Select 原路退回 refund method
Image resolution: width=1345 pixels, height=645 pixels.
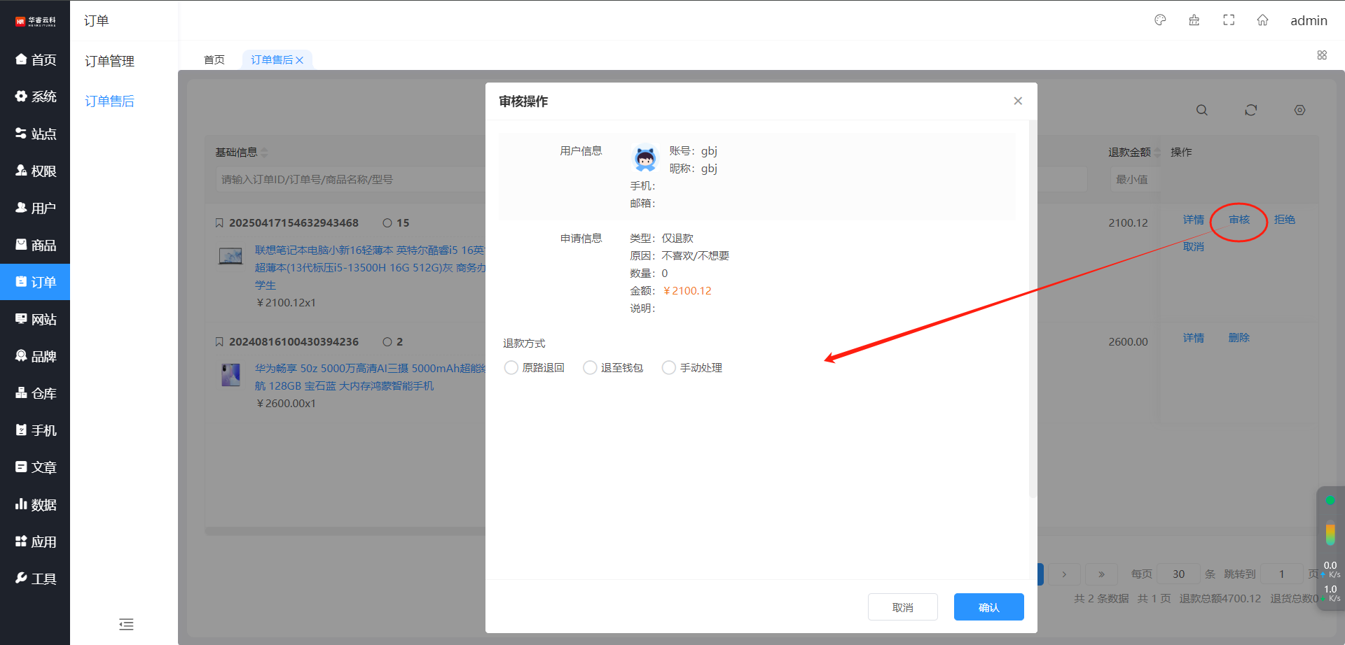(512, 368)
